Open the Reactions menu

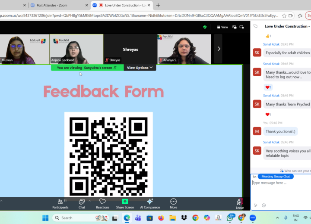pos(102,203)
